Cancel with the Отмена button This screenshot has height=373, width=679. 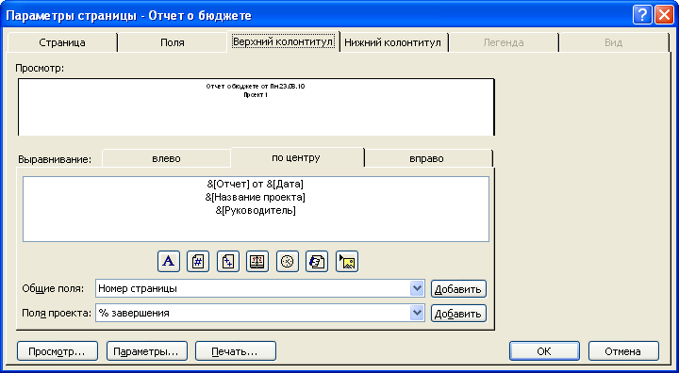623,351
